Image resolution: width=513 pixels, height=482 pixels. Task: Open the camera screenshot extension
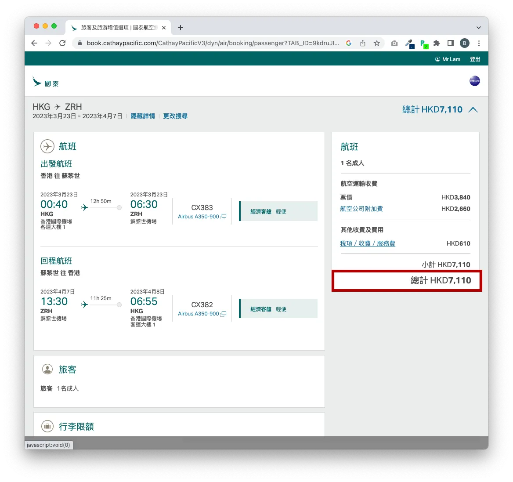coord(394,43)
